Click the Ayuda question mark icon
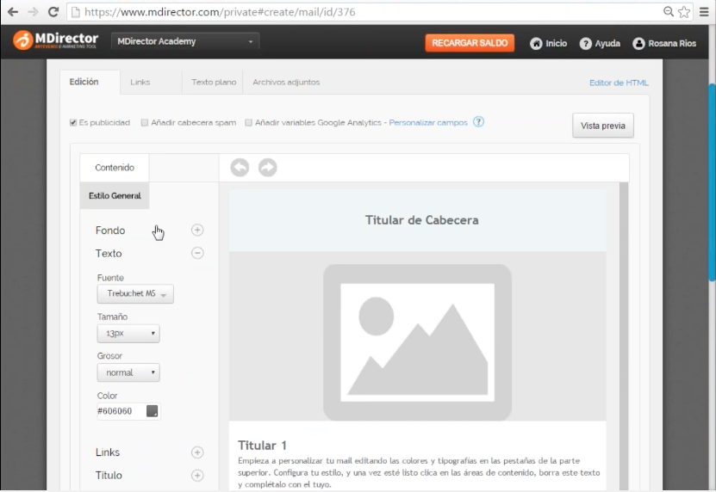The width and height of the screenshot is (716, 492). point(585,43)
